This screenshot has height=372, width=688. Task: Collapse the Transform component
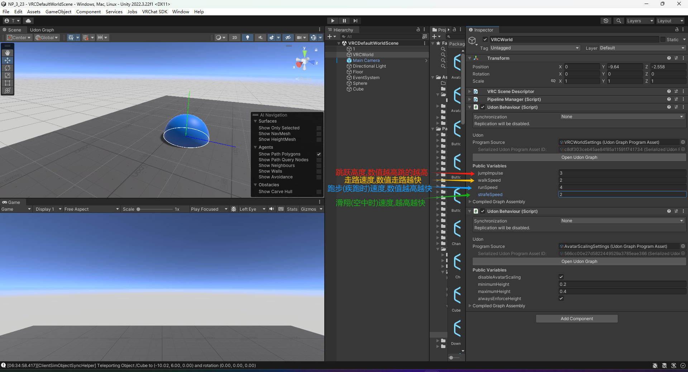coord(470,58)
